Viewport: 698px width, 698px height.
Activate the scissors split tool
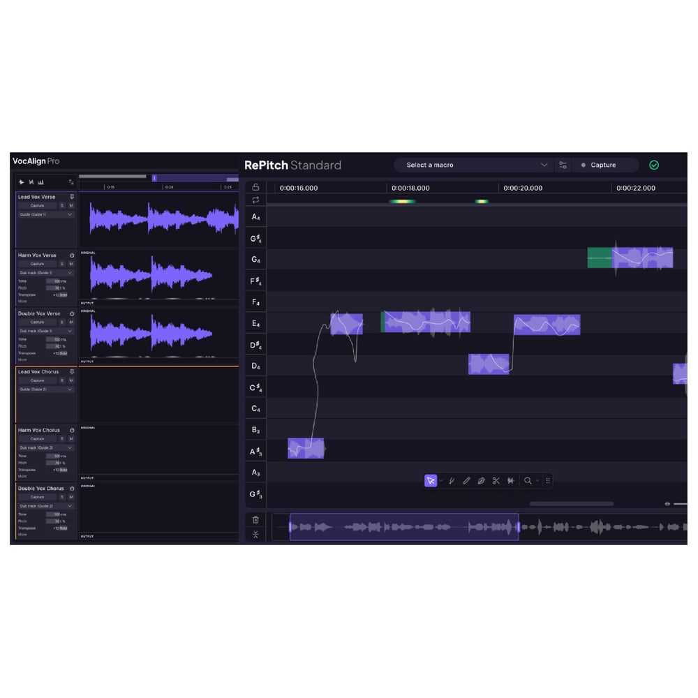496,481
